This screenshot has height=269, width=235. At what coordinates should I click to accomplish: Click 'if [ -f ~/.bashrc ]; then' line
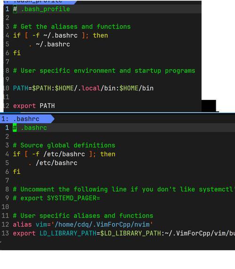pyautogui.click(x=61, y=35)
